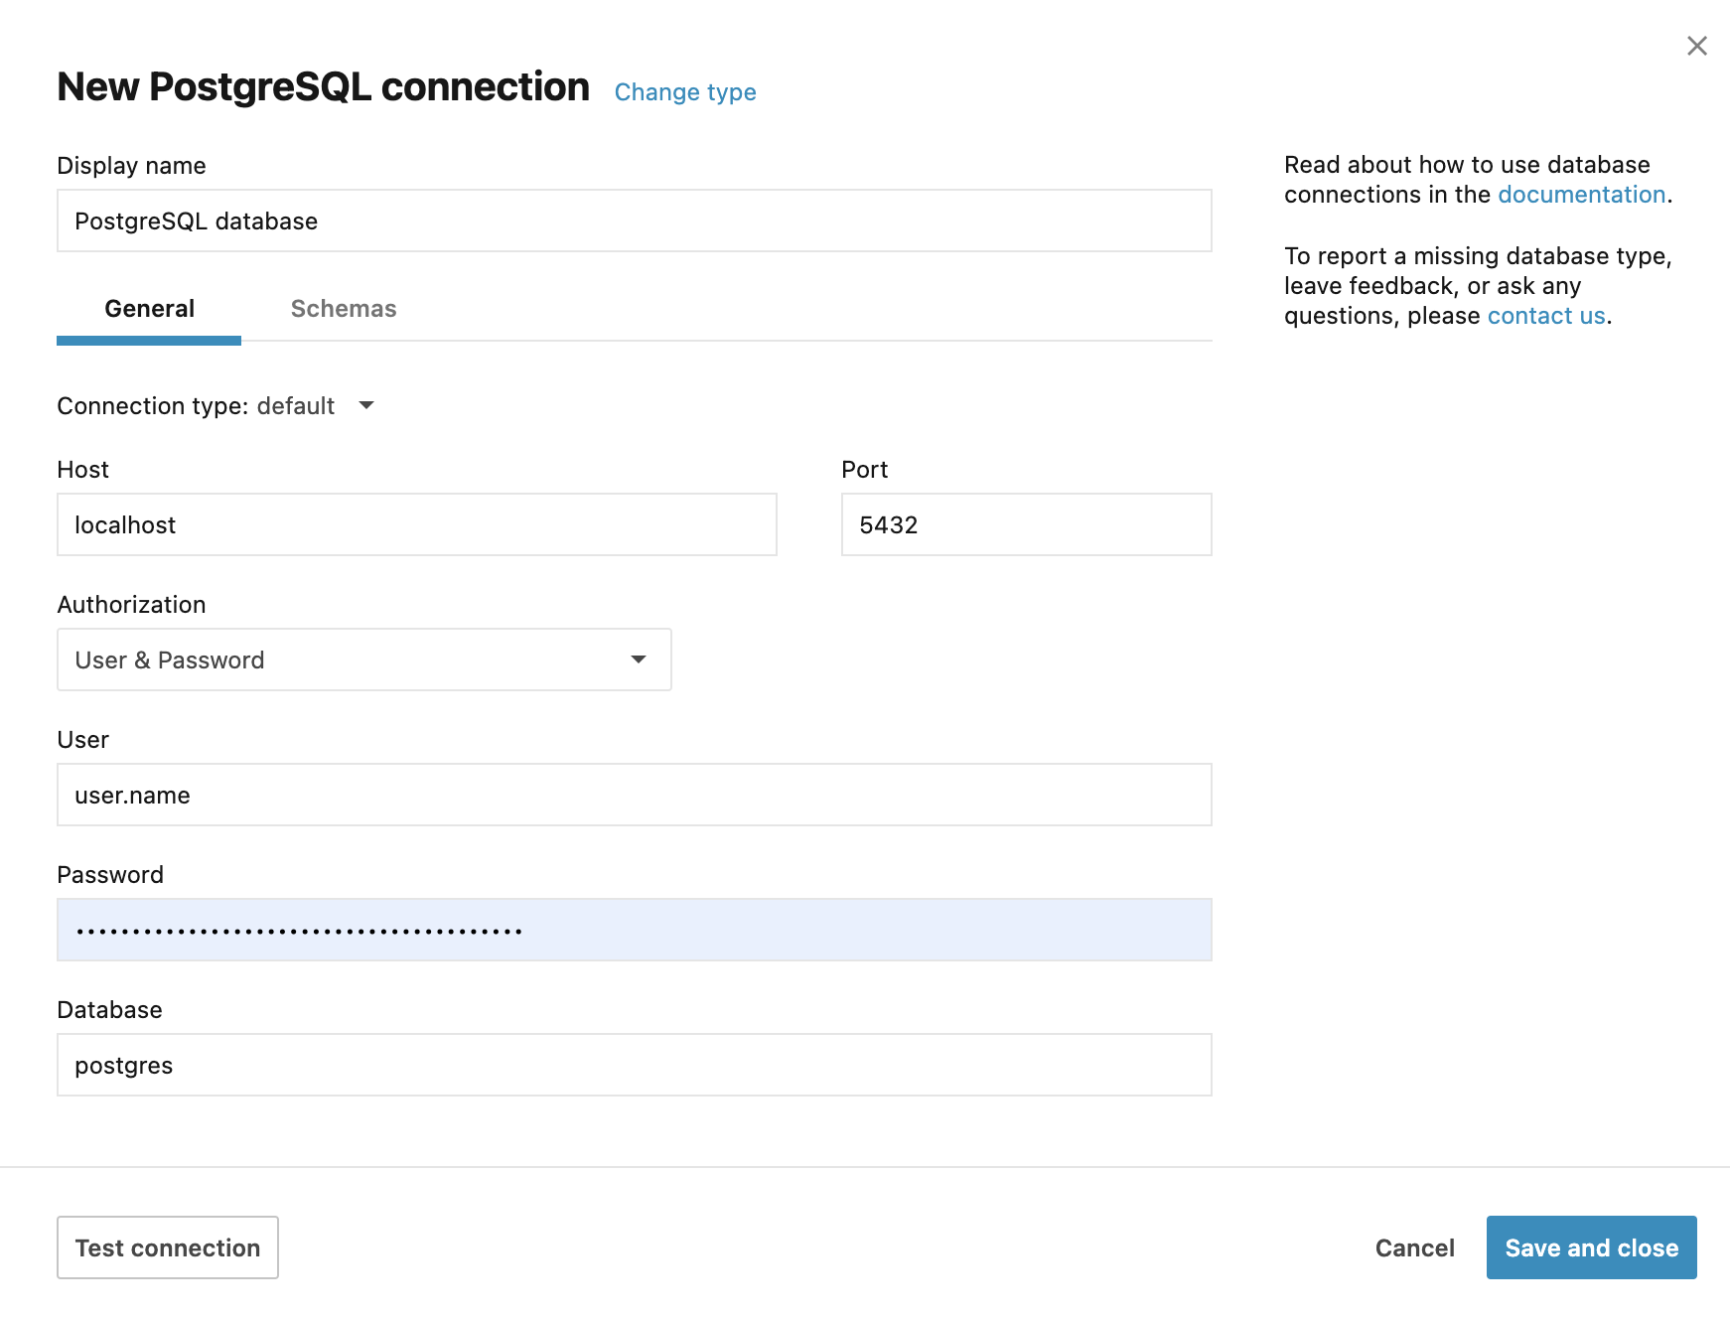The image size is (1730, 1319).
Task: Click the Change type link
Action: (x=685, y=91)
